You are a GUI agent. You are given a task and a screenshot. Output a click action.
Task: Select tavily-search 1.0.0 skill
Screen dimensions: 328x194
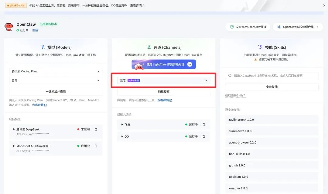pyautogui.click(x=272, y=120)
